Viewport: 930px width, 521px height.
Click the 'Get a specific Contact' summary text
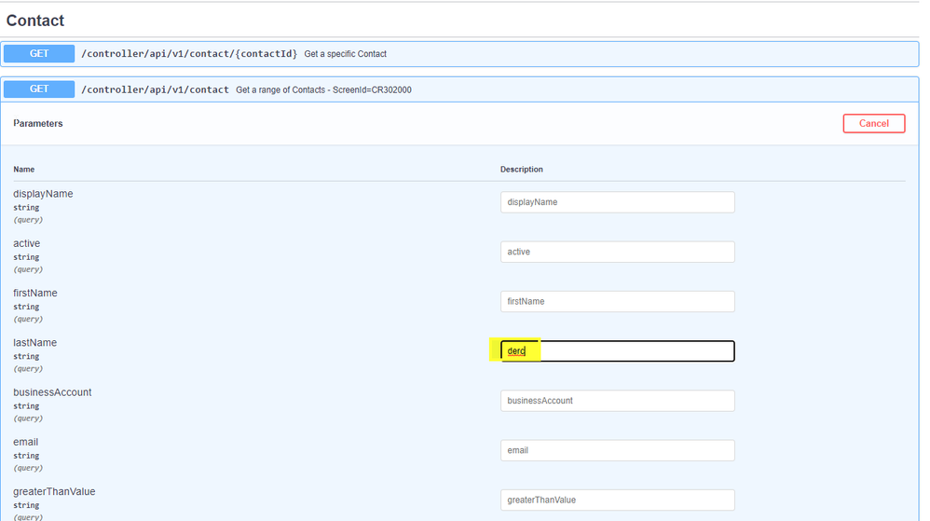345,54
